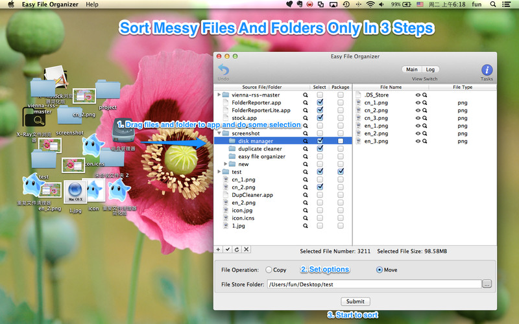Switch to the Log view
519x324 pixels.
(430, 69)
